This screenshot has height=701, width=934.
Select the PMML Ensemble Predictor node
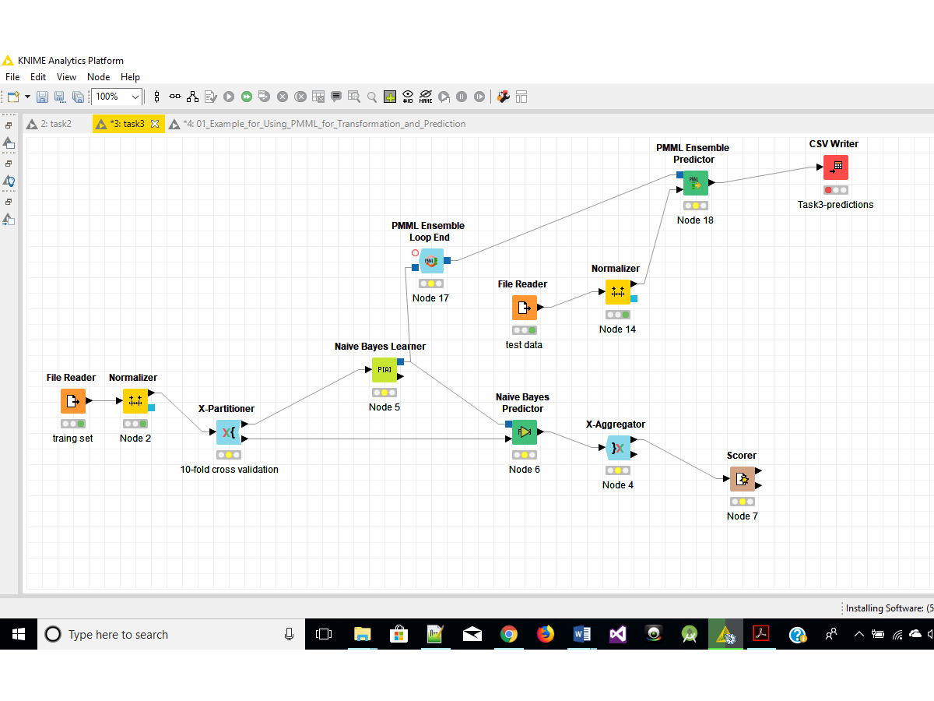[x=695, y=183]
